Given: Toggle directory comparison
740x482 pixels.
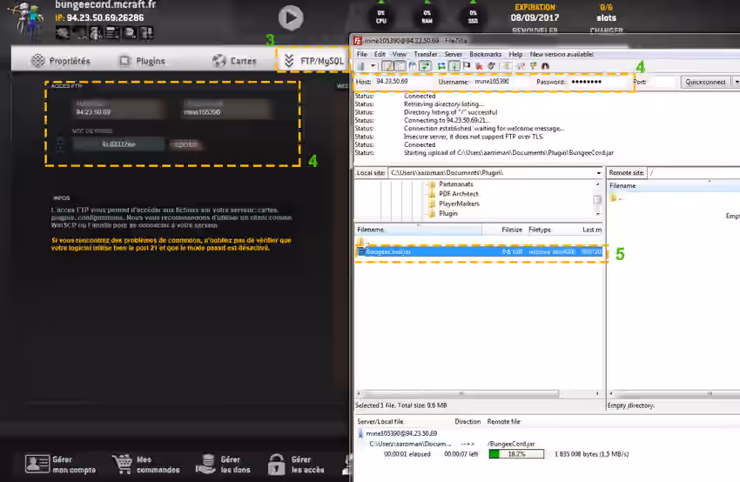Looking at the screenshot, I should click(521, 66).
